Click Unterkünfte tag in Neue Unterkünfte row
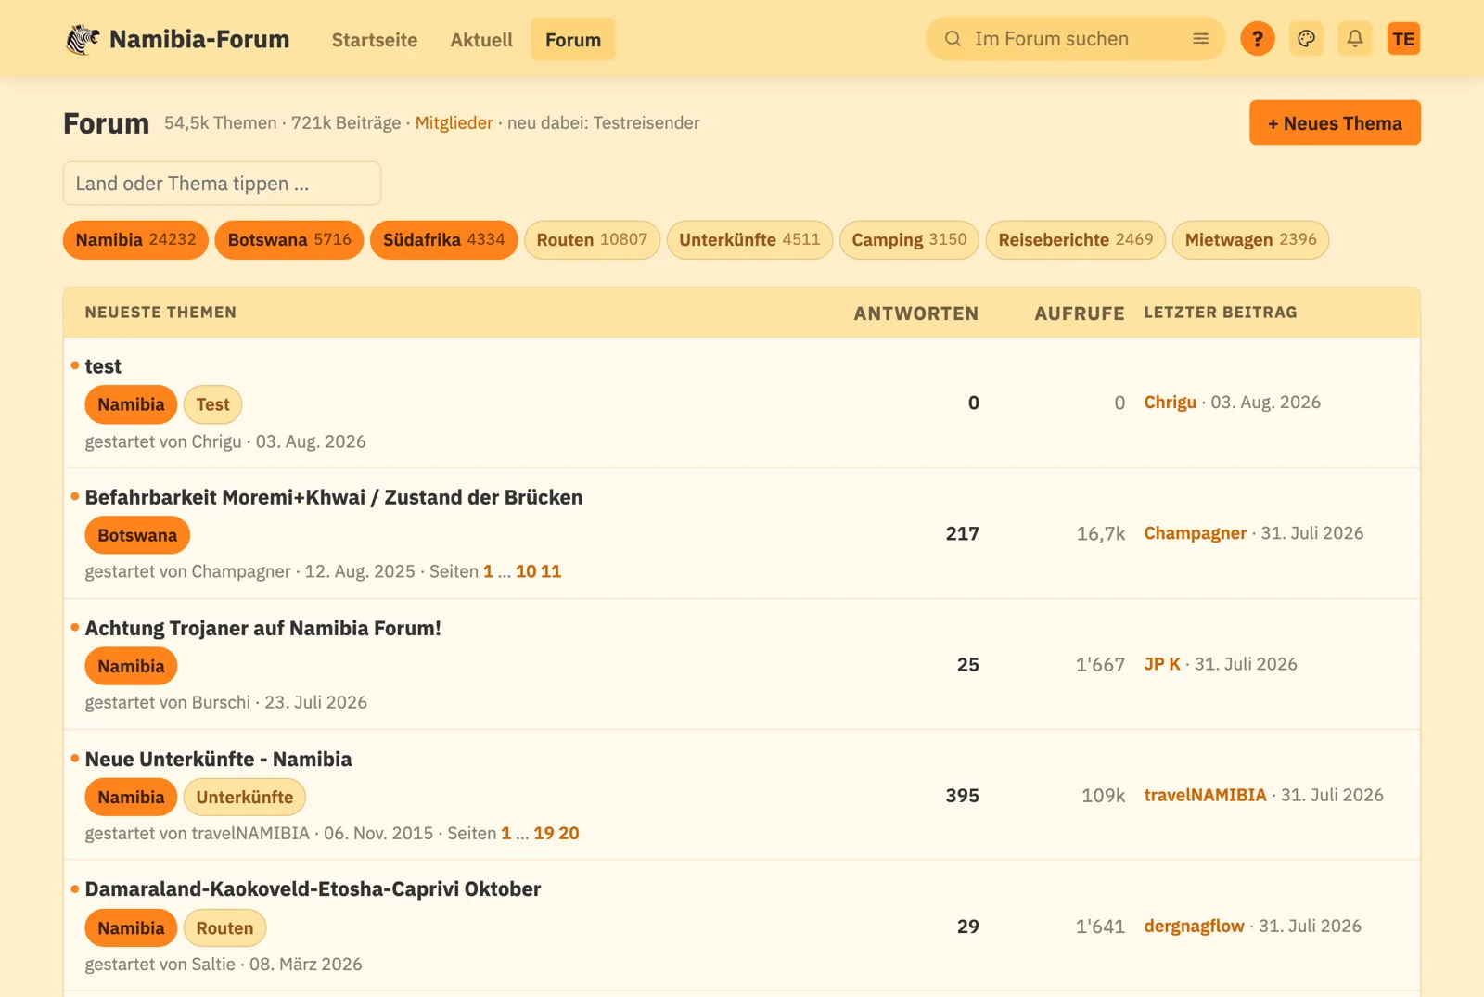The width and height of the screenshot is (1484, 997). click(x=245, y=797)
